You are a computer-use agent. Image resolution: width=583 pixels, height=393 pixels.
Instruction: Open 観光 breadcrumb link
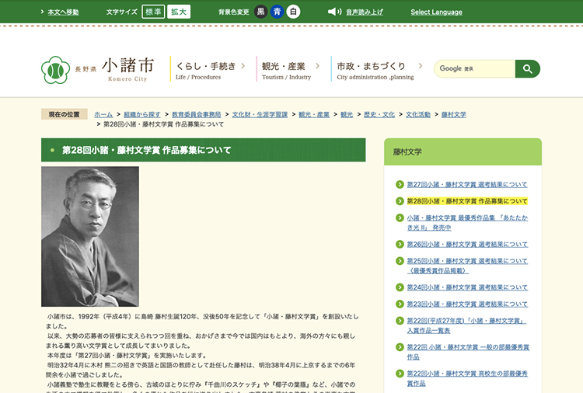pos(347,114)
